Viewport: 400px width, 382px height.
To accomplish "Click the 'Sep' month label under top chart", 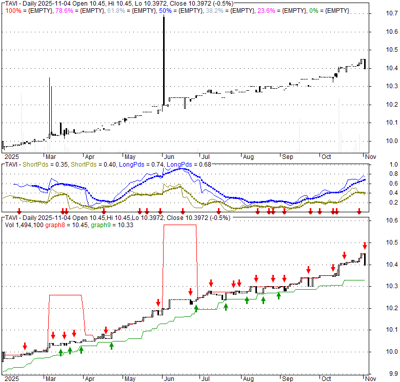I will pyautogui.click(x=288, y=157).
